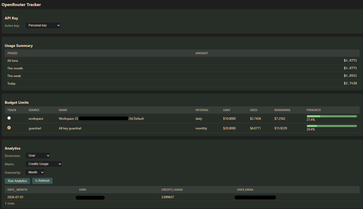This screenshot has height=209, width=363.
Task: Select the workspace budget track radio button
Action: [9, 118]
